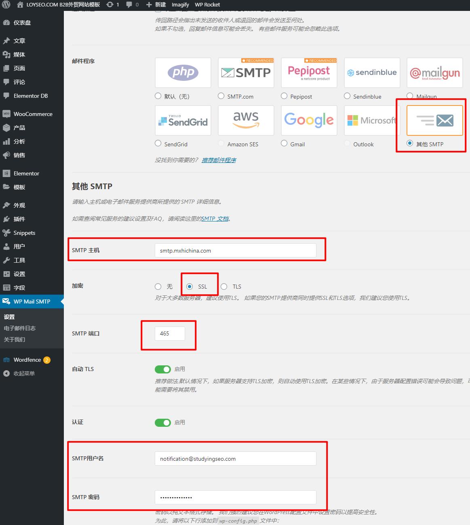Choose the TLS encryption radio button

tap(224, 286)
